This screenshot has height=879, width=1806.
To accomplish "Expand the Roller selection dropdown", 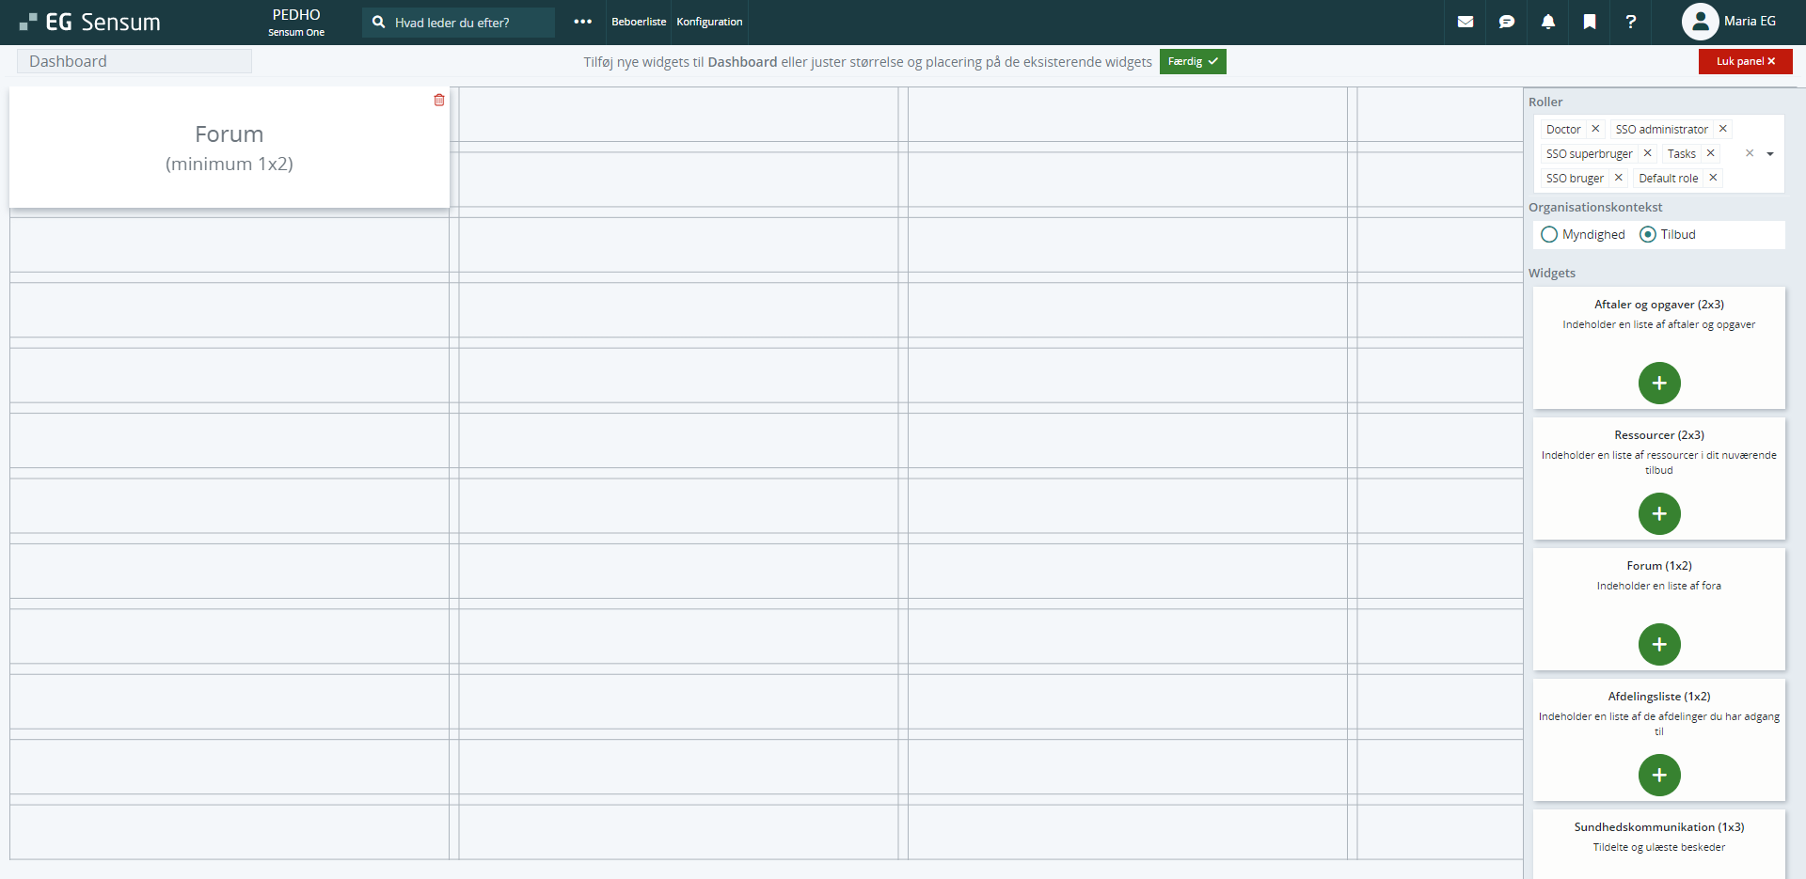I will (1772, 153).
